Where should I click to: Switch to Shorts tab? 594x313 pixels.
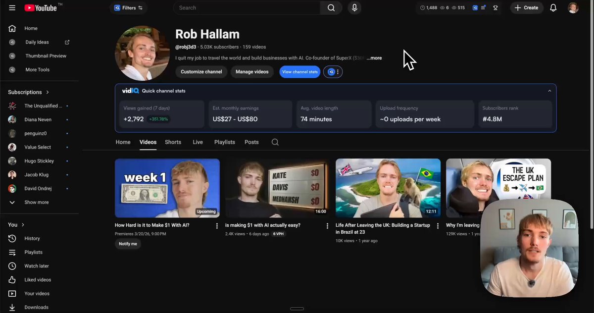point(173,142)
